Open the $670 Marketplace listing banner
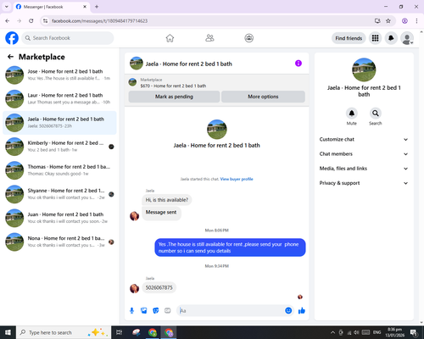424x339 pixels. click(x=217, y=83)
